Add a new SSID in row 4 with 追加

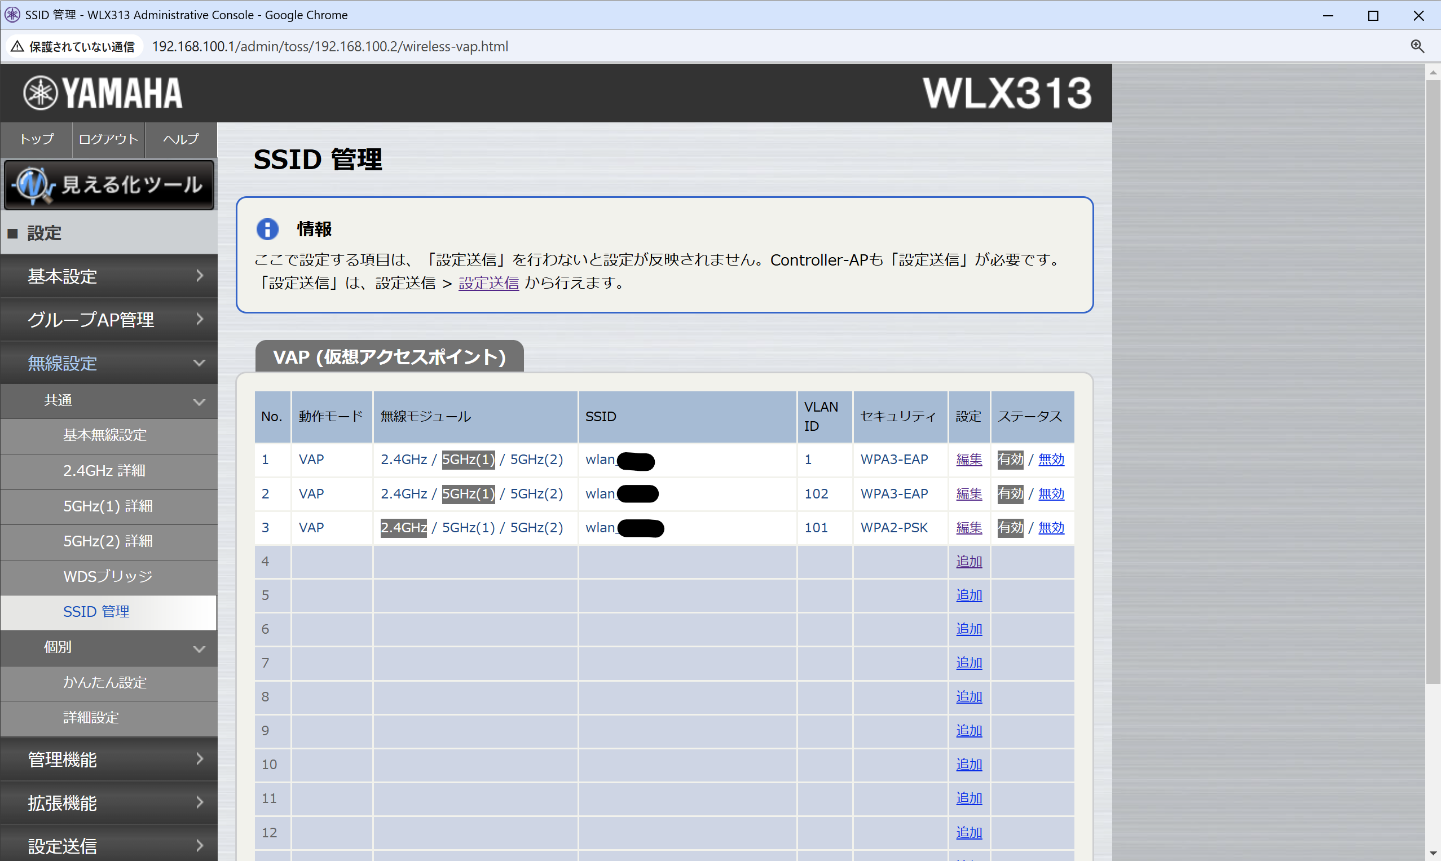pyautogui.click(x=968, y=561)
